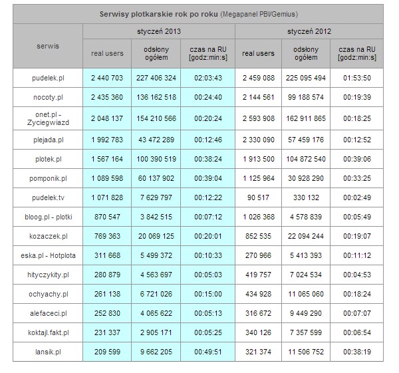Select the pudelek.tv row label

pos(48,197)
